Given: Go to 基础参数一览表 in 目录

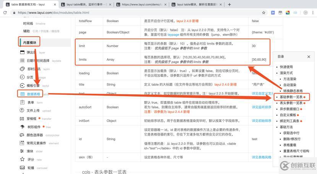Looking at the screenshot, I should click(x=291, y=97).
